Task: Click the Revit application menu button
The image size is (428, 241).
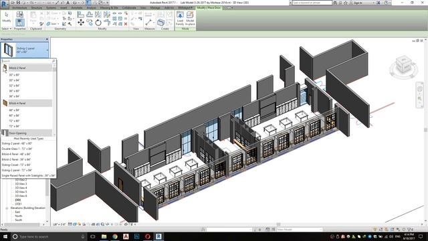Action: point(5,4)
